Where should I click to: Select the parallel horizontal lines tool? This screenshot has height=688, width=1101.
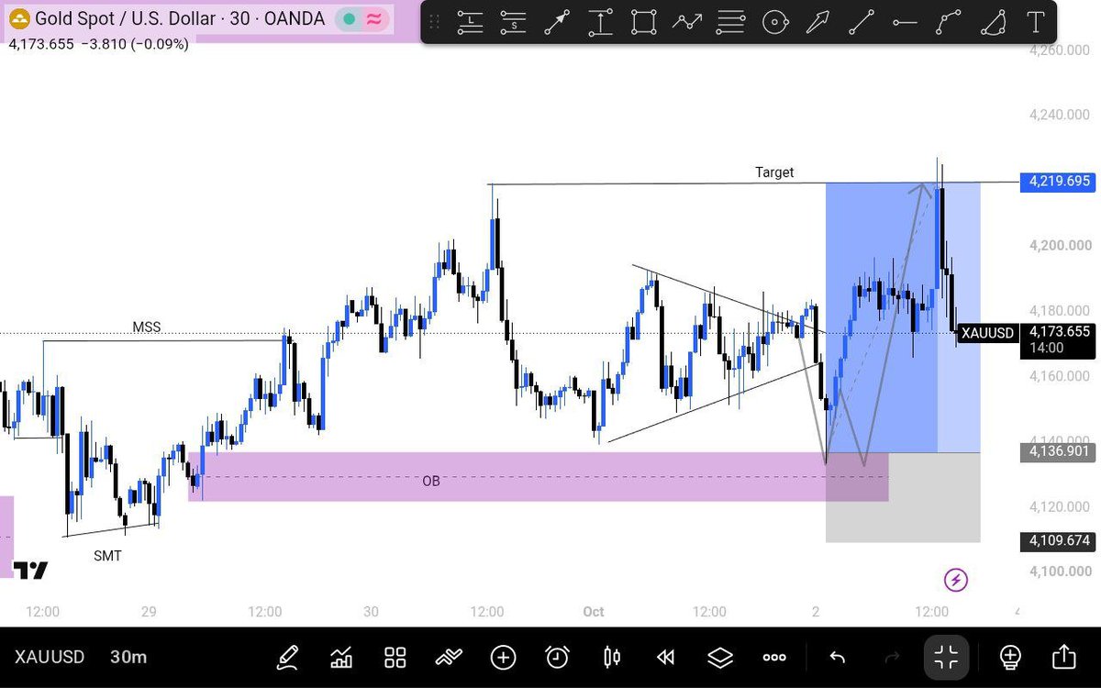click(731, 23)
